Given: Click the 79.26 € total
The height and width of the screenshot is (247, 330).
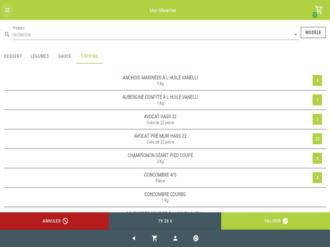Looking at the screenshot, I should click(165, 221).
